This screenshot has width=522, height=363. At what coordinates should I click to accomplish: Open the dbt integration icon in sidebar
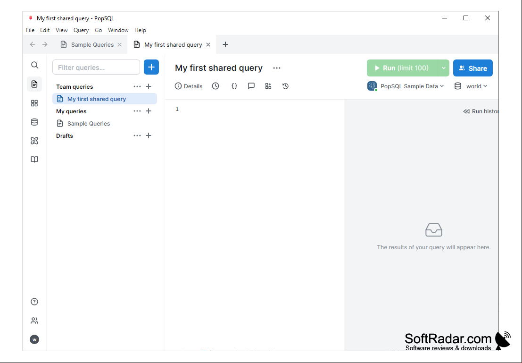click(x=34, y=141)
